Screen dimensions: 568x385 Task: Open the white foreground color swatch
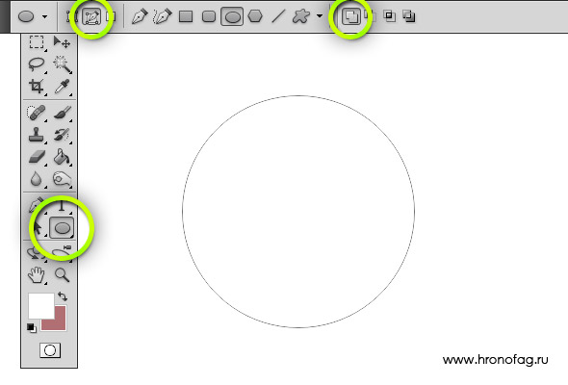click(x=41, y=306)
